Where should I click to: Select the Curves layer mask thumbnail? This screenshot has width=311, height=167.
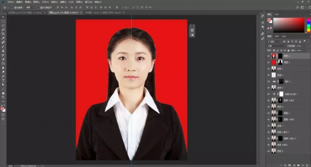point(281,82)
